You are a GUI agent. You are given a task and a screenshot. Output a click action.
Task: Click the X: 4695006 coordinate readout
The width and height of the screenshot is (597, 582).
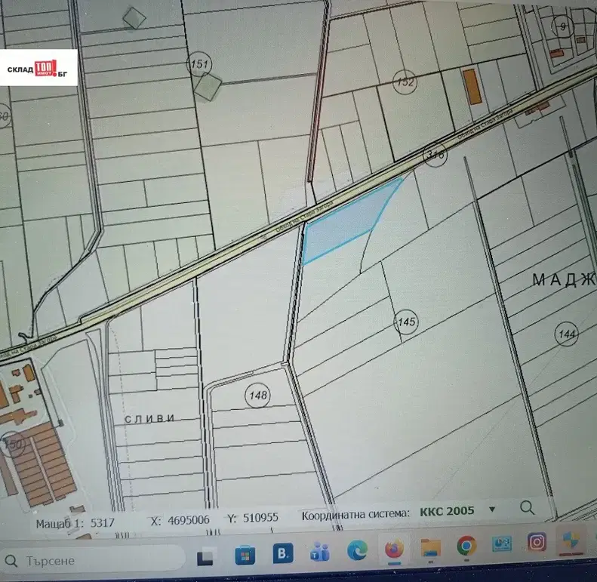(x=180, y=520)
